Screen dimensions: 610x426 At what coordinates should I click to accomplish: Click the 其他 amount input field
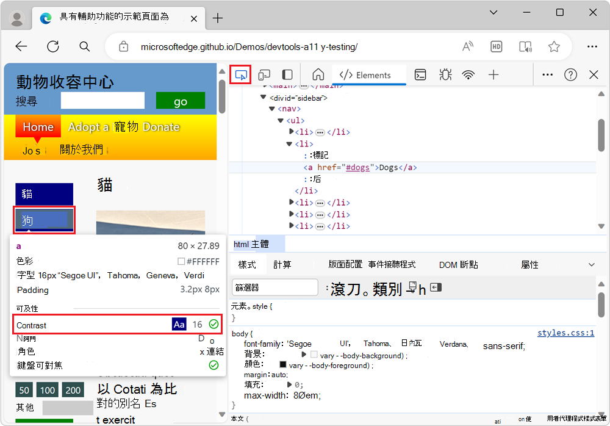tap(68, 408)
